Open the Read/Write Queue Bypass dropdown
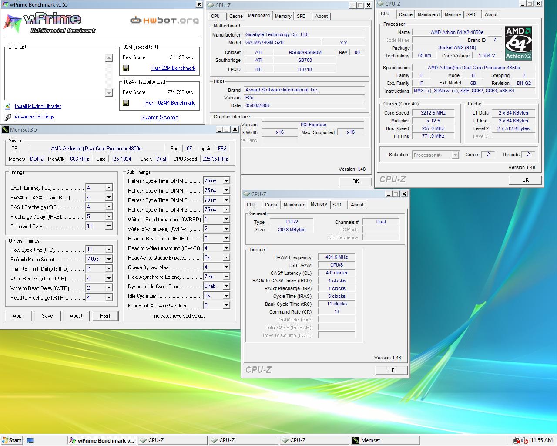 [x=226, y=257]
